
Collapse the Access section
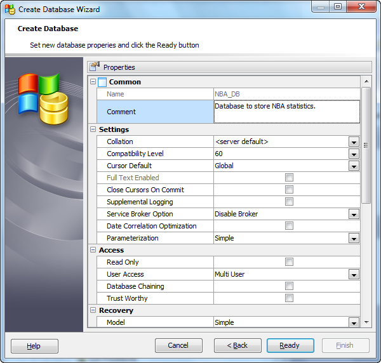(x=93, y=250)
